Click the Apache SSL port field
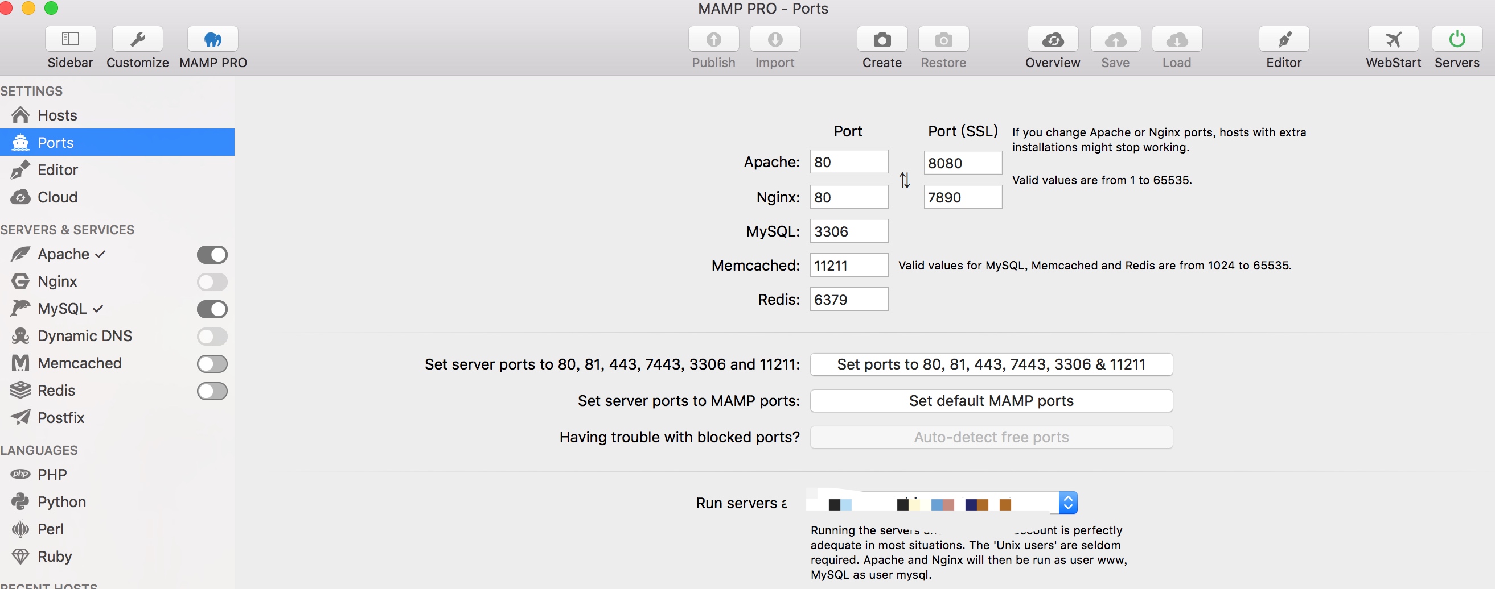The image size is (1495, 589). (x=963, y=163)
